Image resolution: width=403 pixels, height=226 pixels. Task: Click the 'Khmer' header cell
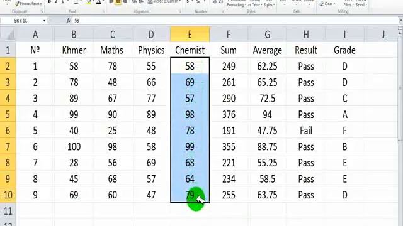(x=74, y=50)
